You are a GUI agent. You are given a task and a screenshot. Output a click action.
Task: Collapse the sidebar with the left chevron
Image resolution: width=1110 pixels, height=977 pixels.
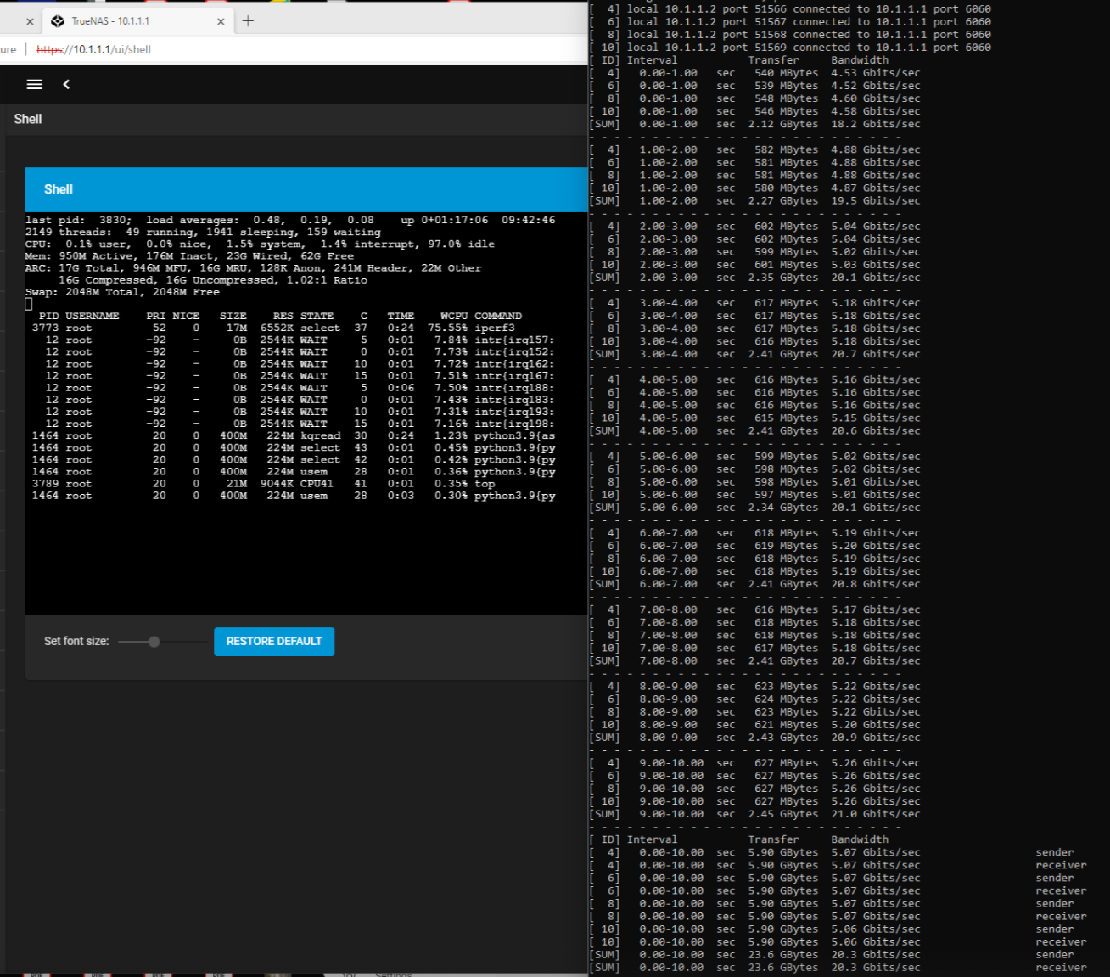tap(66, 84)
